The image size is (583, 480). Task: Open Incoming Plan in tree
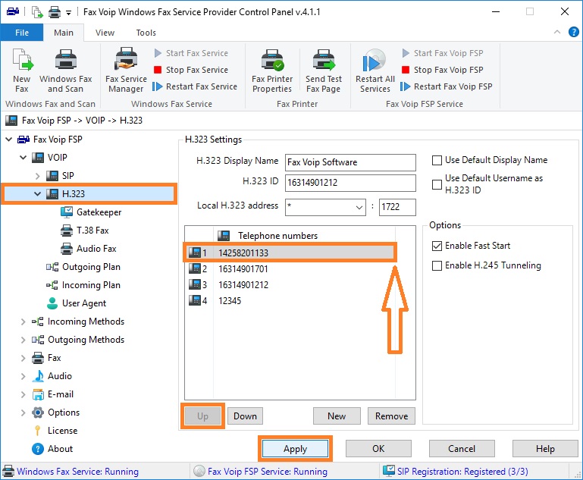[83, 285]
